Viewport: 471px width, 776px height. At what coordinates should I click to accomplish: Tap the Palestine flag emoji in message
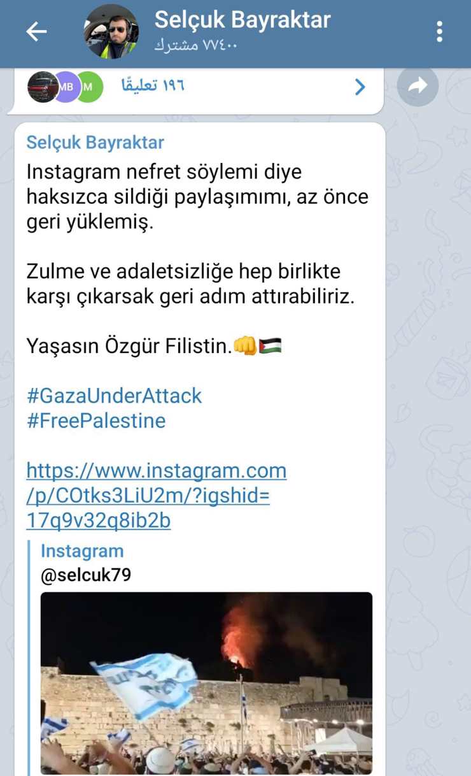pos(271,346)
